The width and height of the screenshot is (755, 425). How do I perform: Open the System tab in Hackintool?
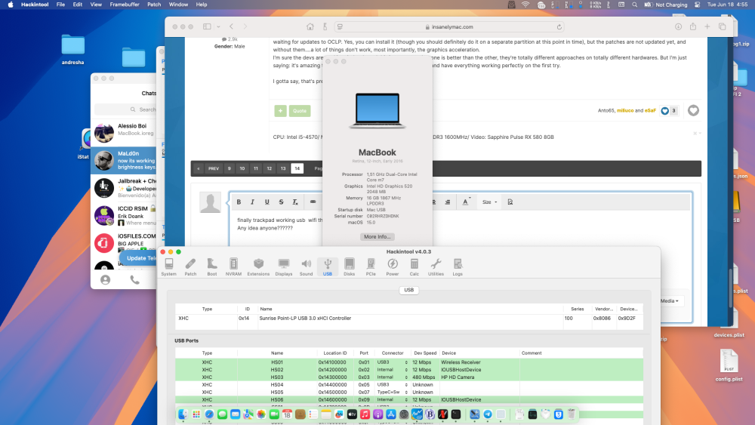pos(168,267)
